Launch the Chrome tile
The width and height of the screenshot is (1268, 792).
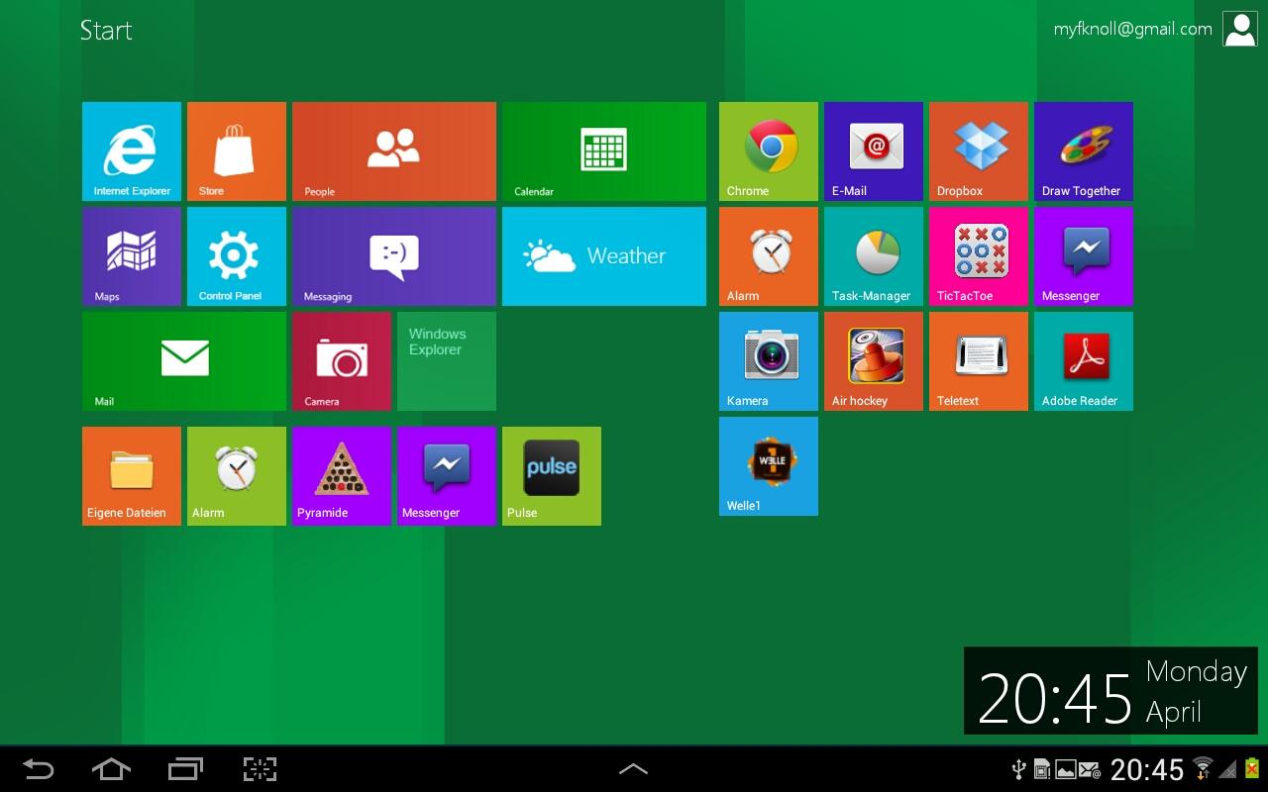769,151
